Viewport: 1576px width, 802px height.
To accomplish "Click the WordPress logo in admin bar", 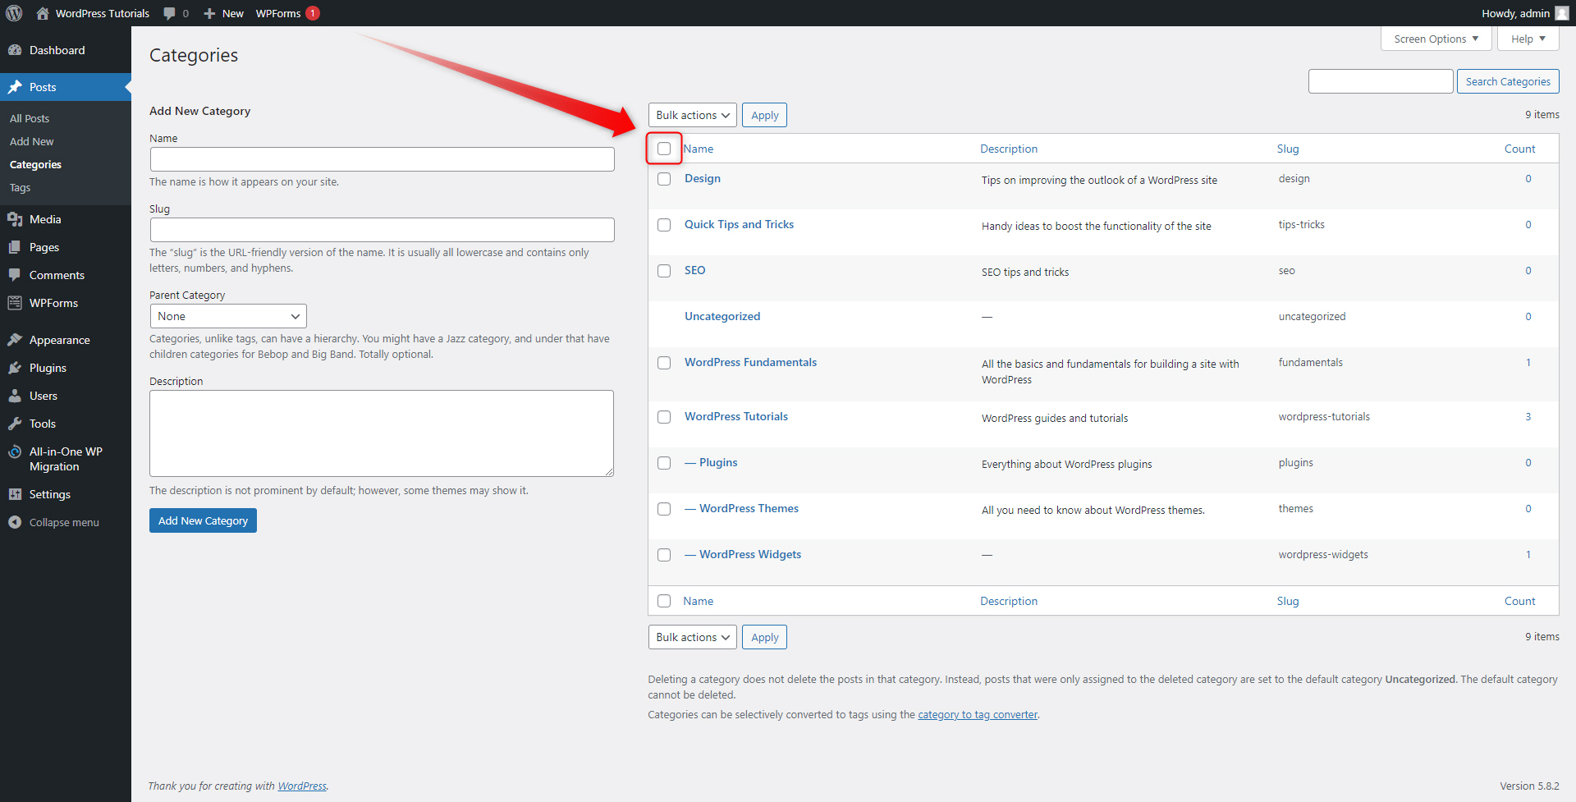I will (14, 13).
